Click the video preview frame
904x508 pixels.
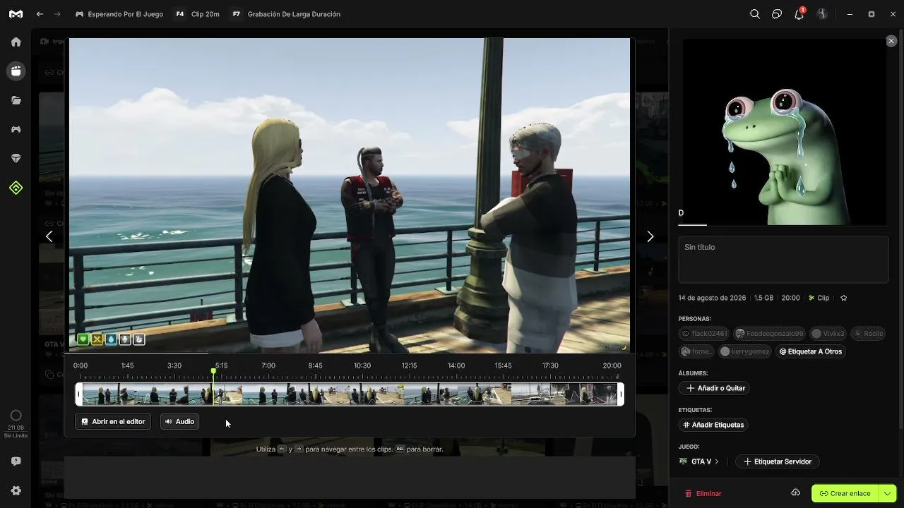click(x=350, y=195)
